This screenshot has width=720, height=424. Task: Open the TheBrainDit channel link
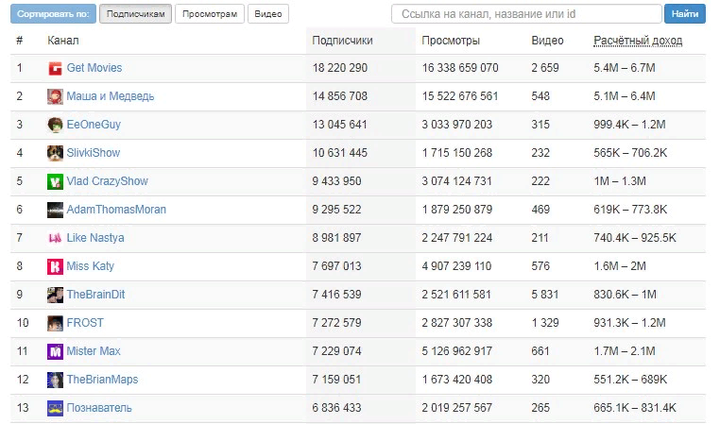(95, 295)
